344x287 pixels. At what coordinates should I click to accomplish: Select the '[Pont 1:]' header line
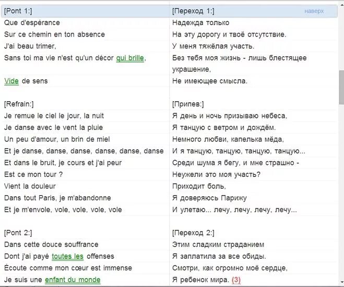pyautogui.click(x=18, y=11)
